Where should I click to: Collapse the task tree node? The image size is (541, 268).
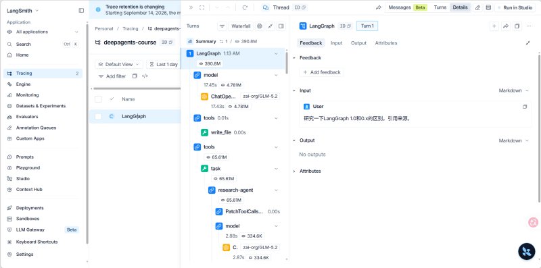tap(276, 169)
